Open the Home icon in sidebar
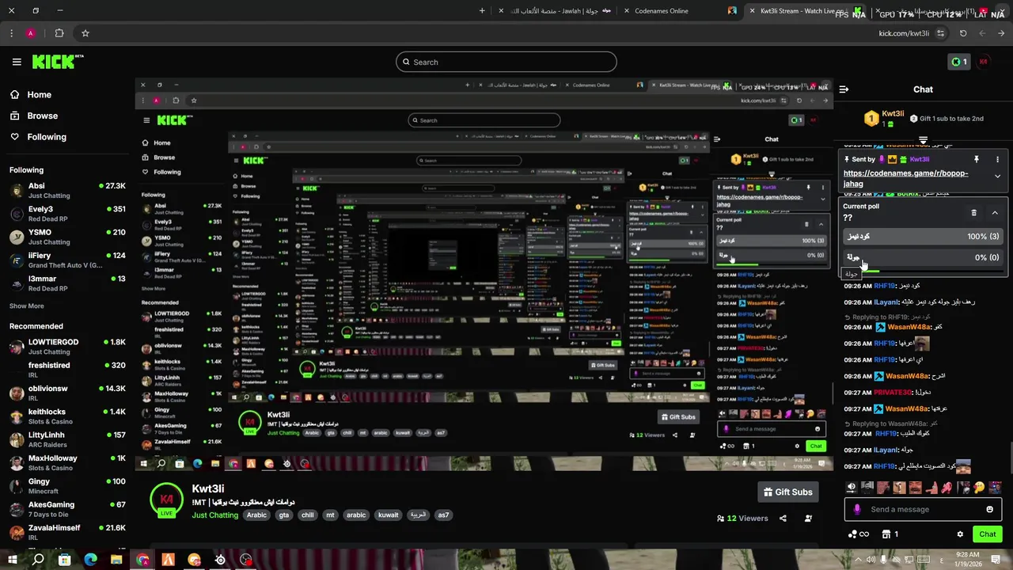 coord(15,94)
